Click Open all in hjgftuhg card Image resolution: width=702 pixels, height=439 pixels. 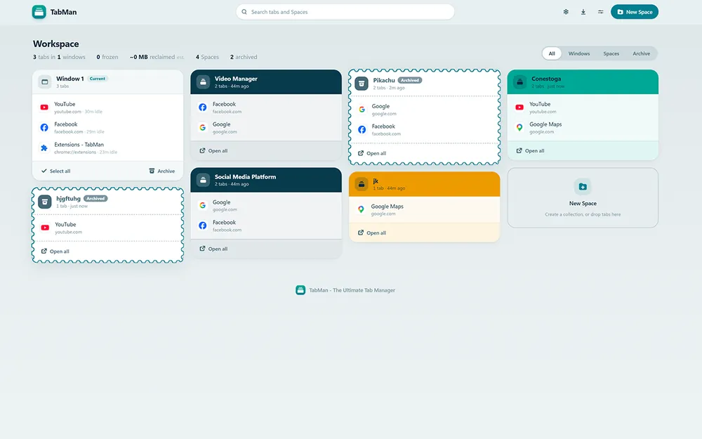tap(55, 251)
